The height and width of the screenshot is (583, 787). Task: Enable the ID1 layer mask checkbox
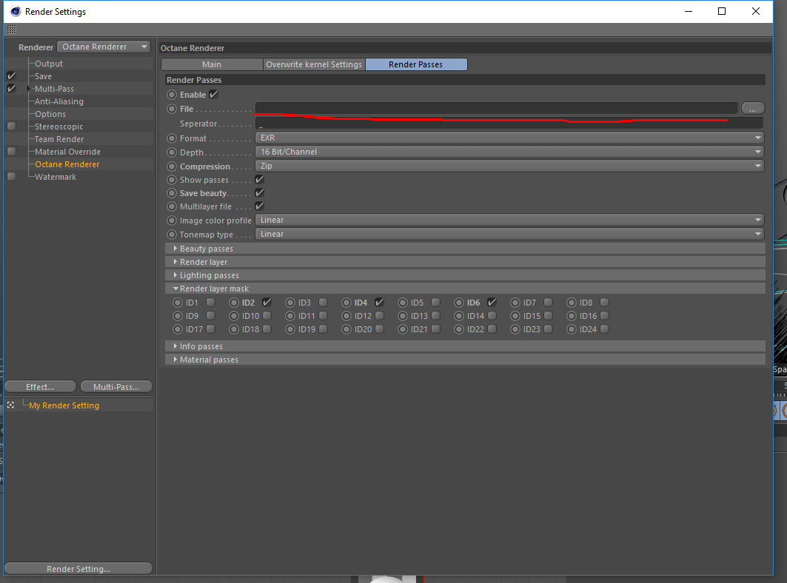pos(211,302)
